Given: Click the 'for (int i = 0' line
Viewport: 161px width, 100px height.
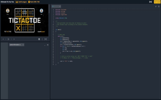Looking at the screenshot, I should (73, 46).
